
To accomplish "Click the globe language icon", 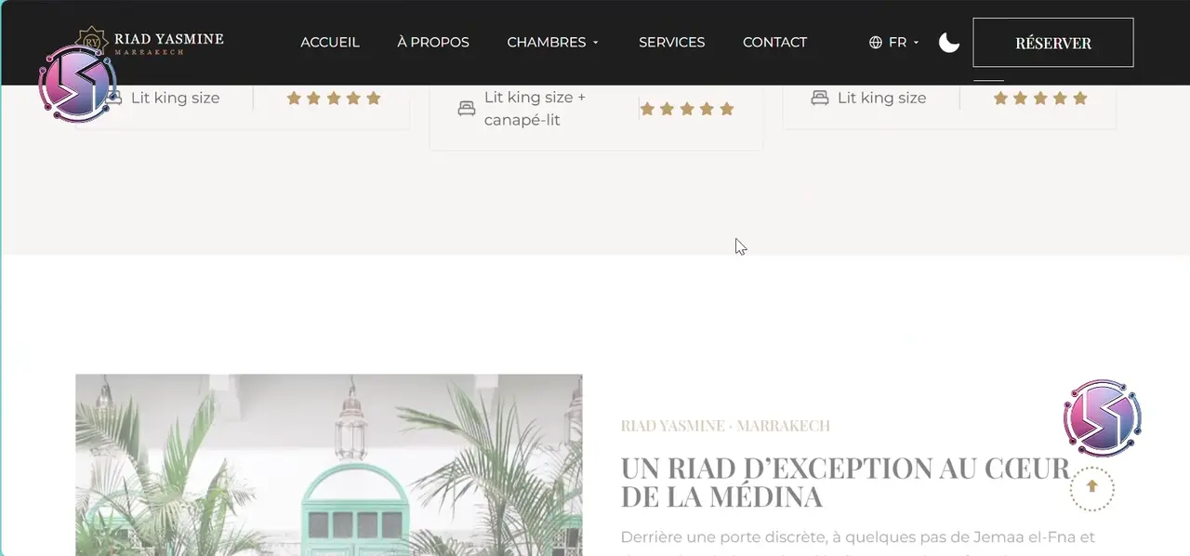I will click(876, 42).
